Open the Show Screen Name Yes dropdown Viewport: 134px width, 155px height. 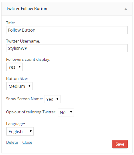click(52, 99)
